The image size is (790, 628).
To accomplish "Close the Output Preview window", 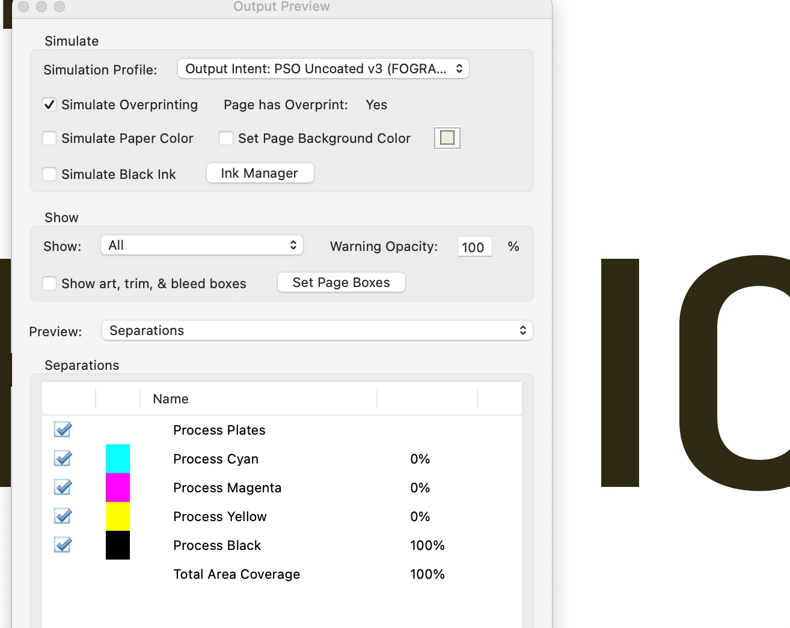I will coord(23,7).
